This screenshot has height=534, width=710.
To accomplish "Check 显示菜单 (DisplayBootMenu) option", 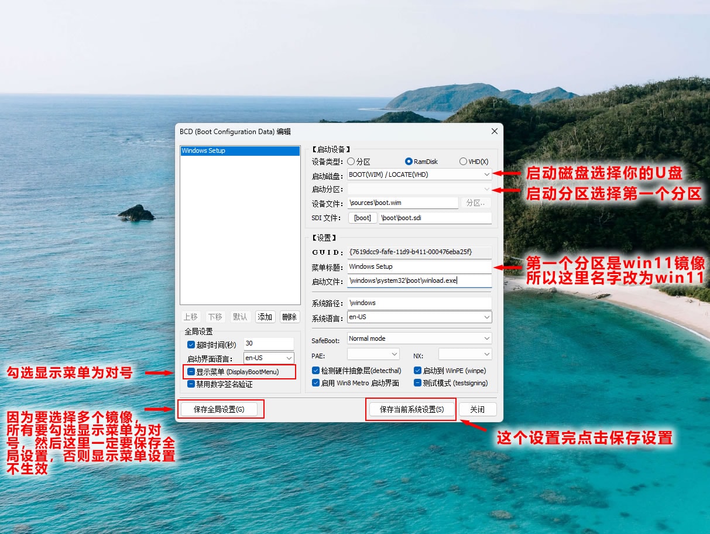I will click(x=191, y=372).
